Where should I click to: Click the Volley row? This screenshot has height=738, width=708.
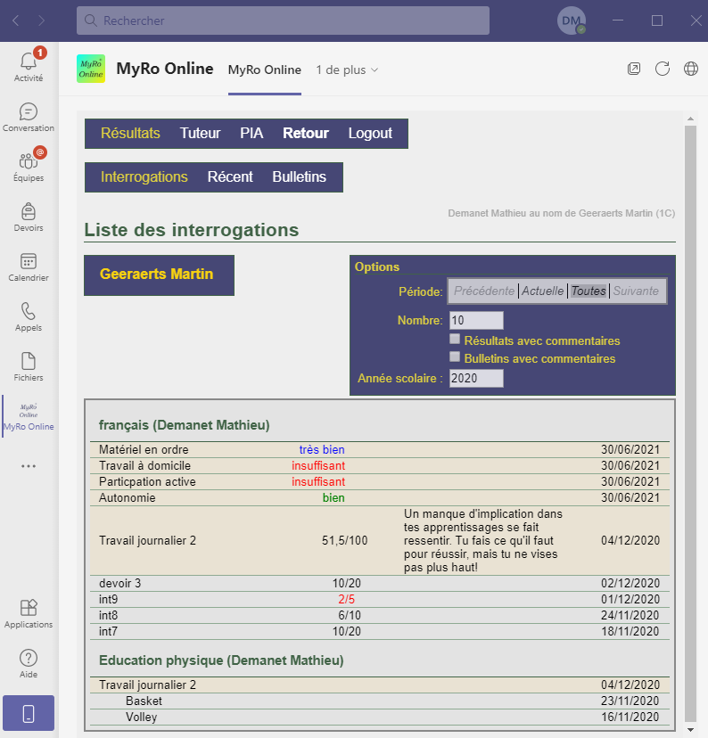click(x=380, y=717)
